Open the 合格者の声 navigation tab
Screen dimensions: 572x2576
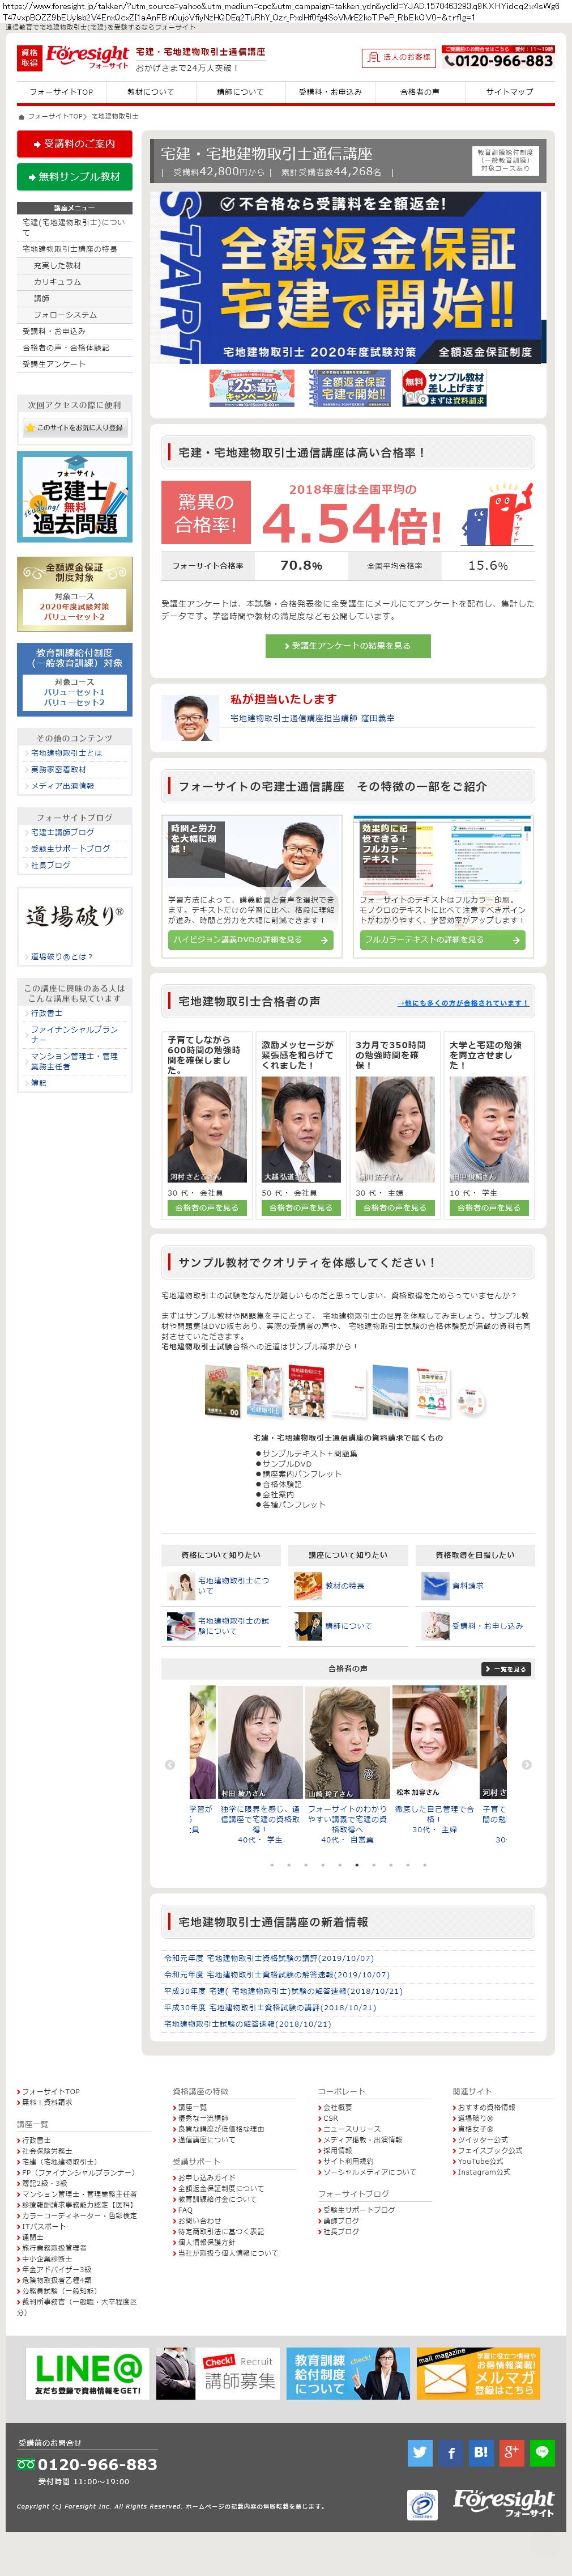click(x=419, y=92)
